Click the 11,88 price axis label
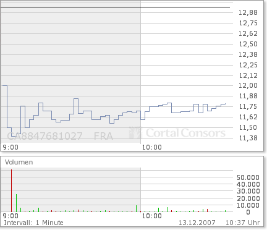 pos(248,96)
